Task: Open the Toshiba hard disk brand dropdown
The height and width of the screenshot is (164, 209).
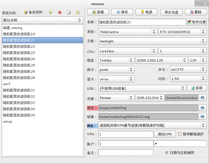Action: click(x=116, y=60)
